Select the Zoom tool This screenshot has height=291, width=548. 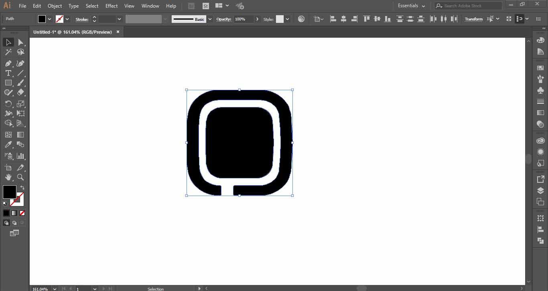click(20, 177)
